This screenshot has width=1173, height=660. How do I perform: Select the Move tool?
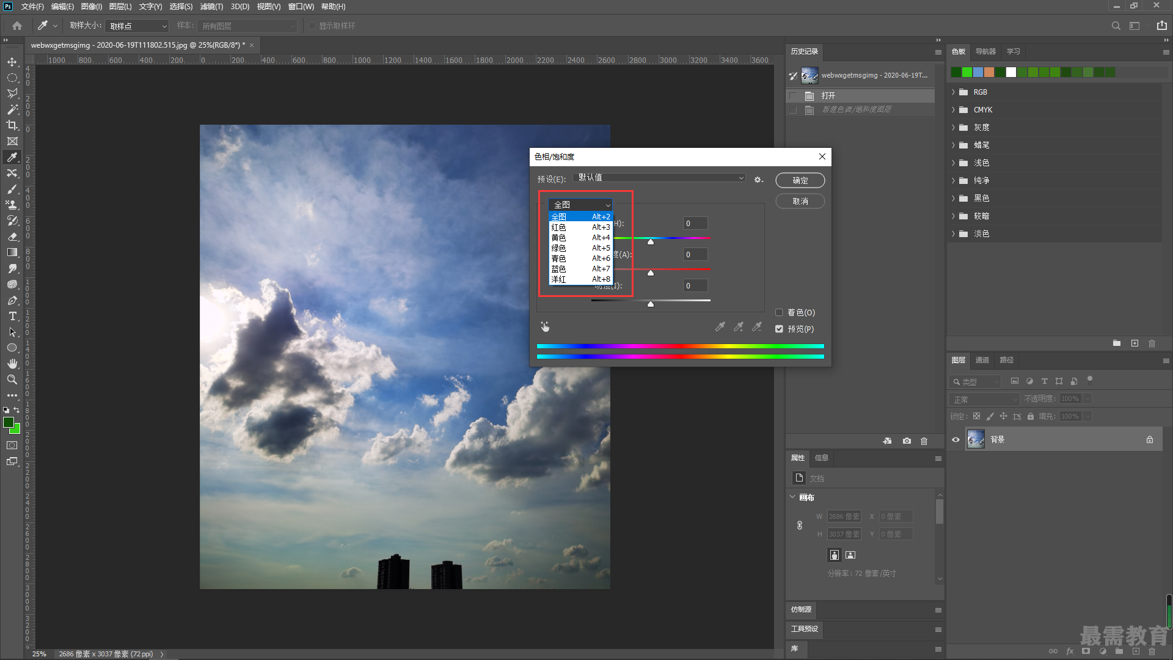(x=12, y=62)
